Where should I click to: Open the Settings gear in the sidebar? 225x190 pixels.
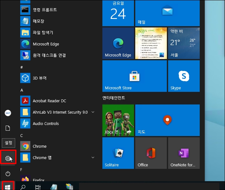[x=8, y=158]
